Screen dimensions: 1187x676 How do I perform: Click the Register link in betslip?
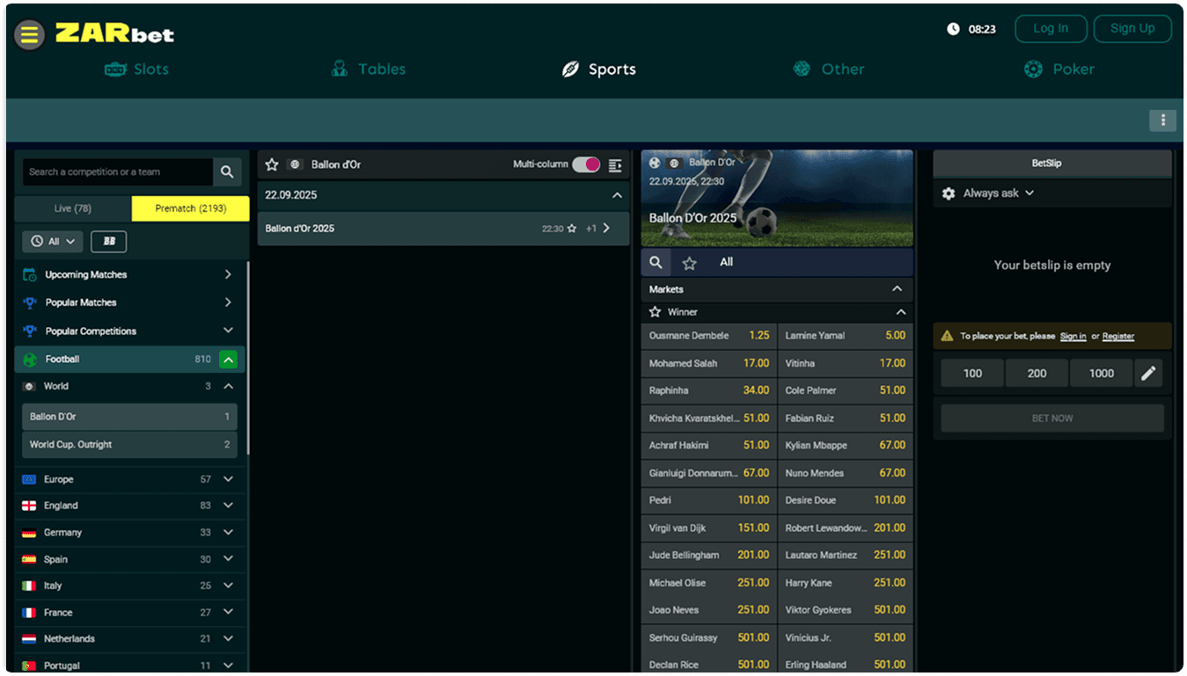pyautogui.click(x=1118, y=337)
